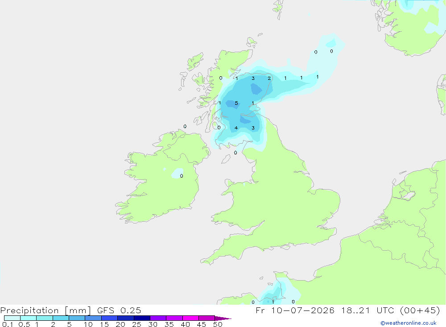Click the 2–5 mm legend swatch

tap(61, 318)
